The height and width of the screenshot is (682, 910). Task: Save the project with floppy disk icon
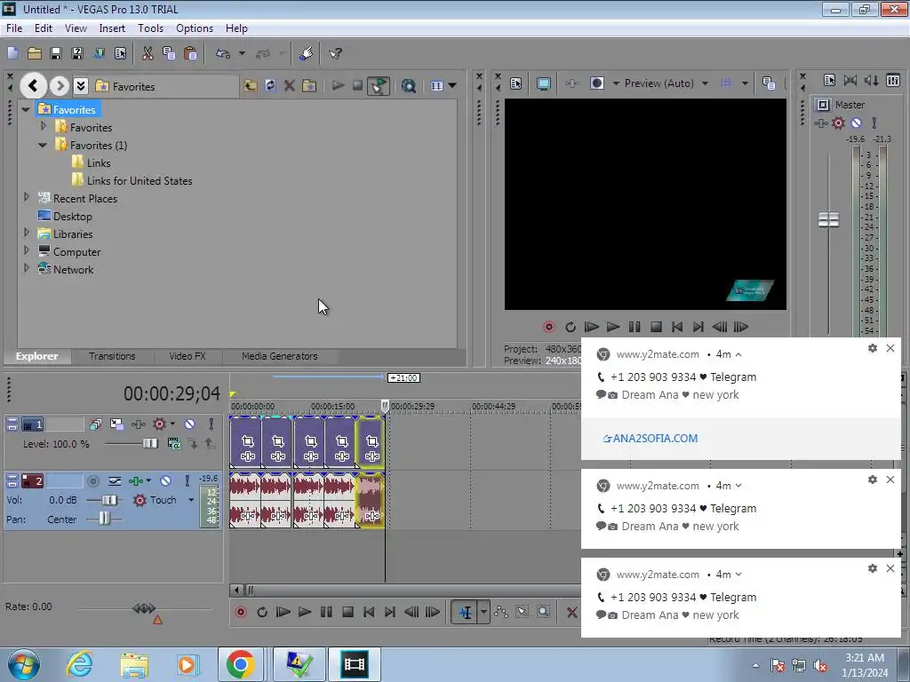pos(56,54)
